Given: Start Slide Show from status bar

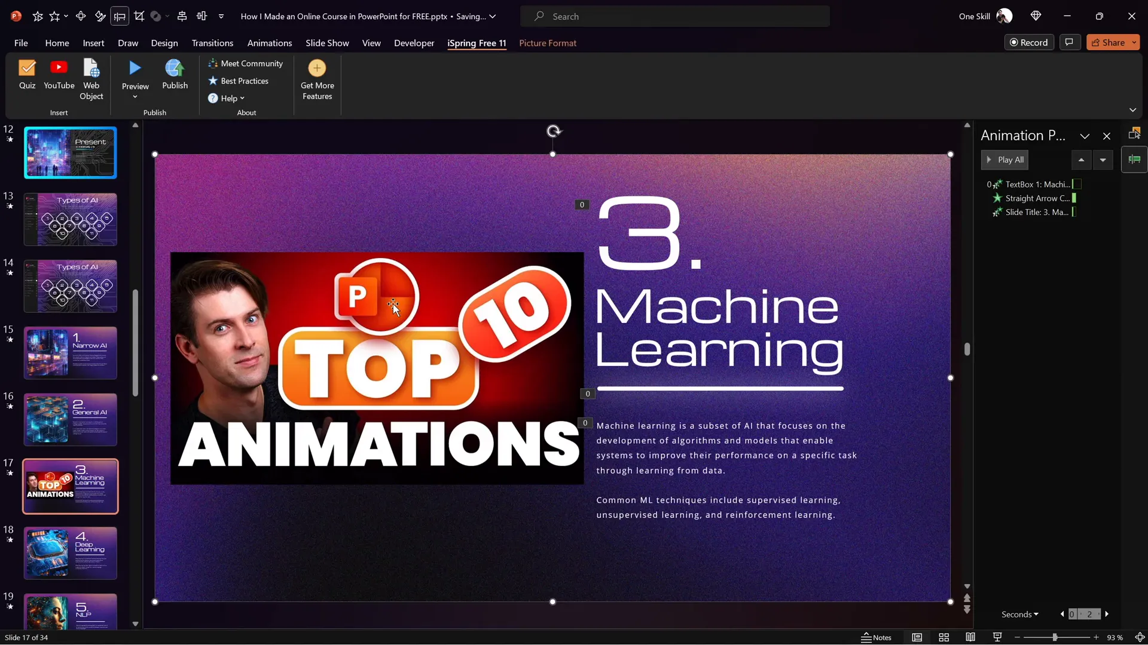Looking at the screenshot, I should click(997, 637).
